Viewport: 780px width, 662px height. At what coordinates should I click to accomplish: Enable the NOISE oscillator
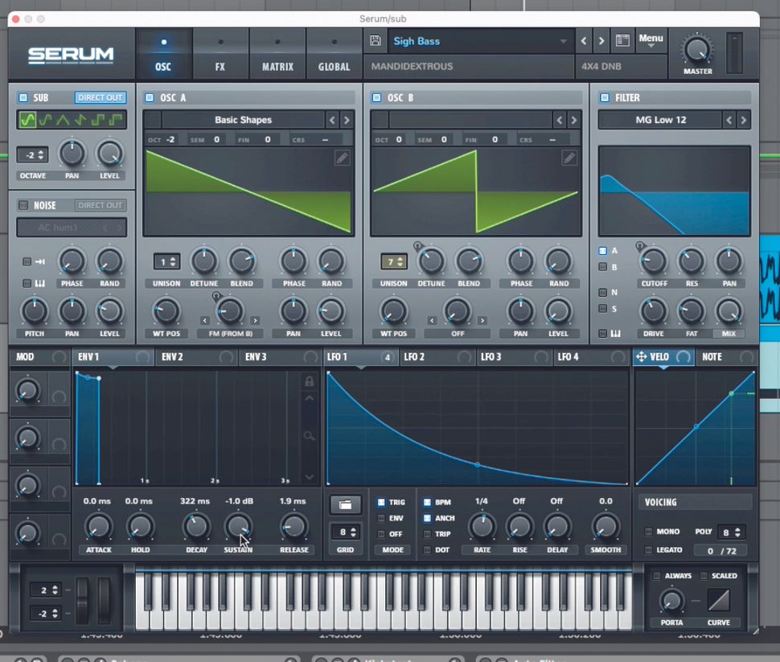point(23,205)
